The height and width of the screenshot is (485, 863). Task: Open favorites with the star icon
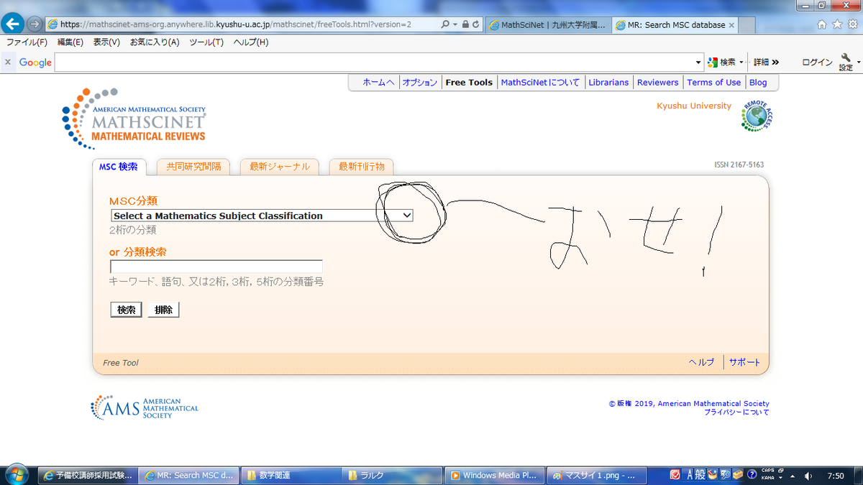tap(837, 24)
